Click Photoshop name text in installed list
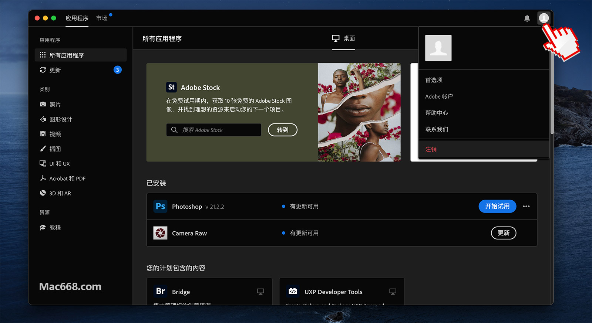 coord(187,207)
